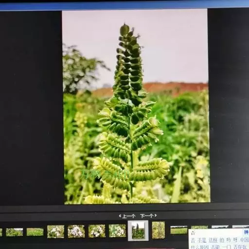
Task: Open the white flower thumbnail just left of selected
Action: coord(117,231)
